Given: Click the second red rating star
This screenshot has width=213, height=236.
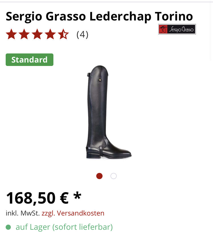Looking at the screenshot, I should pyautogui.click(x=24, y=34).
